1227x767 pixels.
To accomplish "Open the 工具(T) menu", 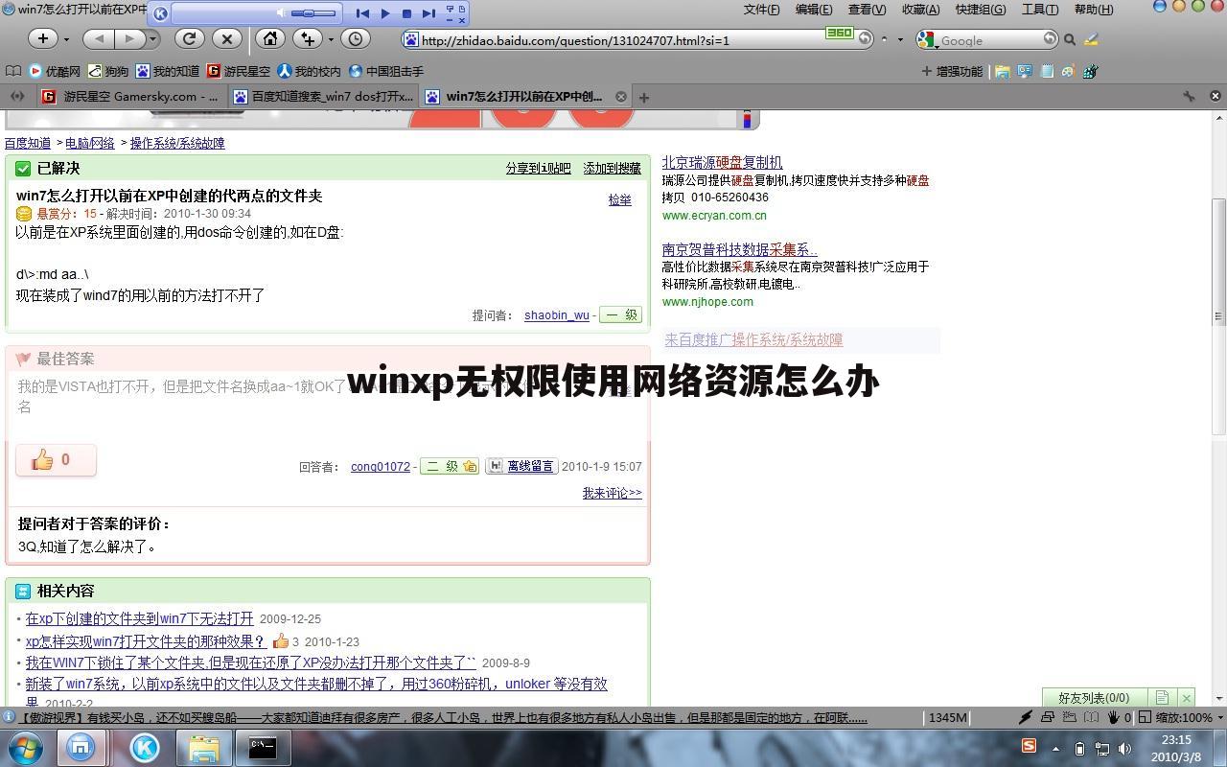I will point(1038,9).
